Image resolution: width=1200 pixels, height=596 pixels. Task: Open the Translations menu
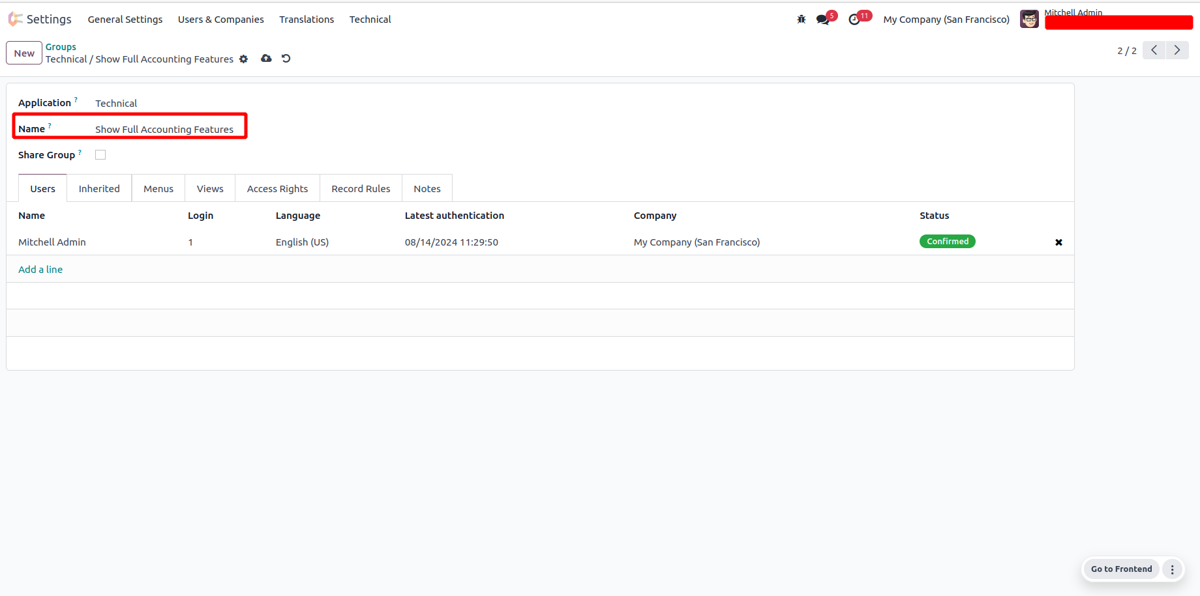[x=307, y=20]
